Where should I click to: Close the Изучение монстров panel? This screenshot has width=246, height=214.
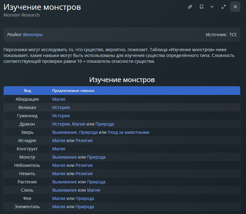235,7
